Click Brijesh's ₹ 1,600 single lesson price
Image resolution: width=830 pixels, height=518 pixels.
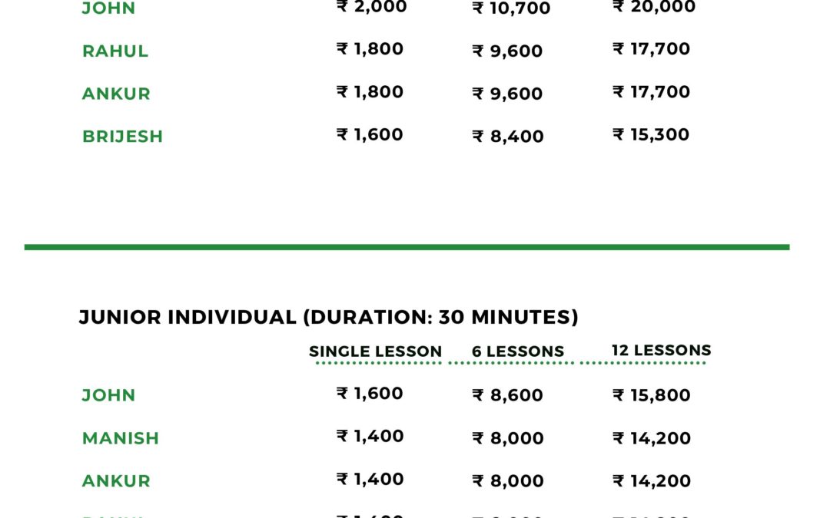(370, 134)
